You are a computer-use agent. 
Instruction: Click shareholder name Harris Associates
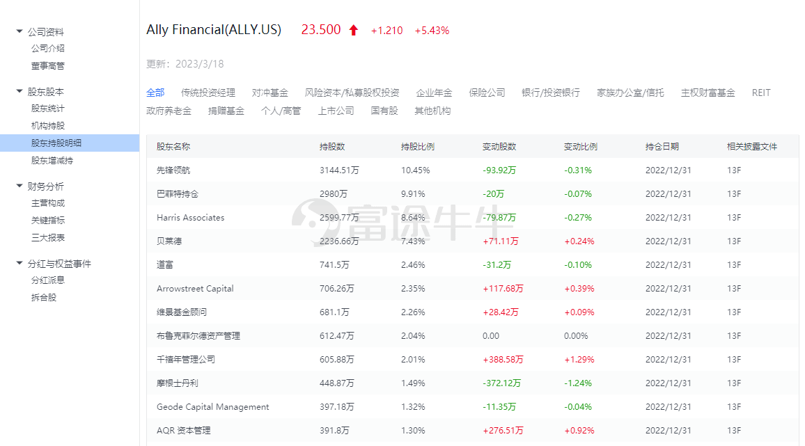tap(191, 218)
